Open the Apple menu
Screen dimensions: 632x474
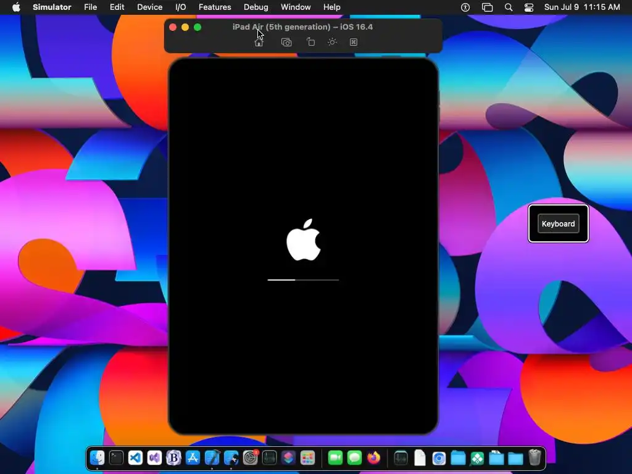pos(16,7)
